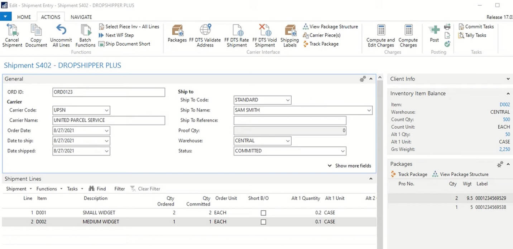Open the Carrier Code dropdown
Image resolution: width=513 pixels, height=249 pixels.
click(106, 110)
